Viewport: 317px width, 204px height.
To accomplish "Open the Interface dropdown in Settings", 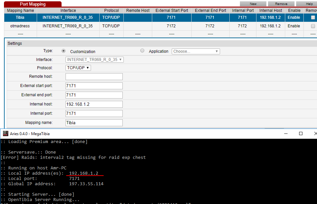I will pos(94,60).
